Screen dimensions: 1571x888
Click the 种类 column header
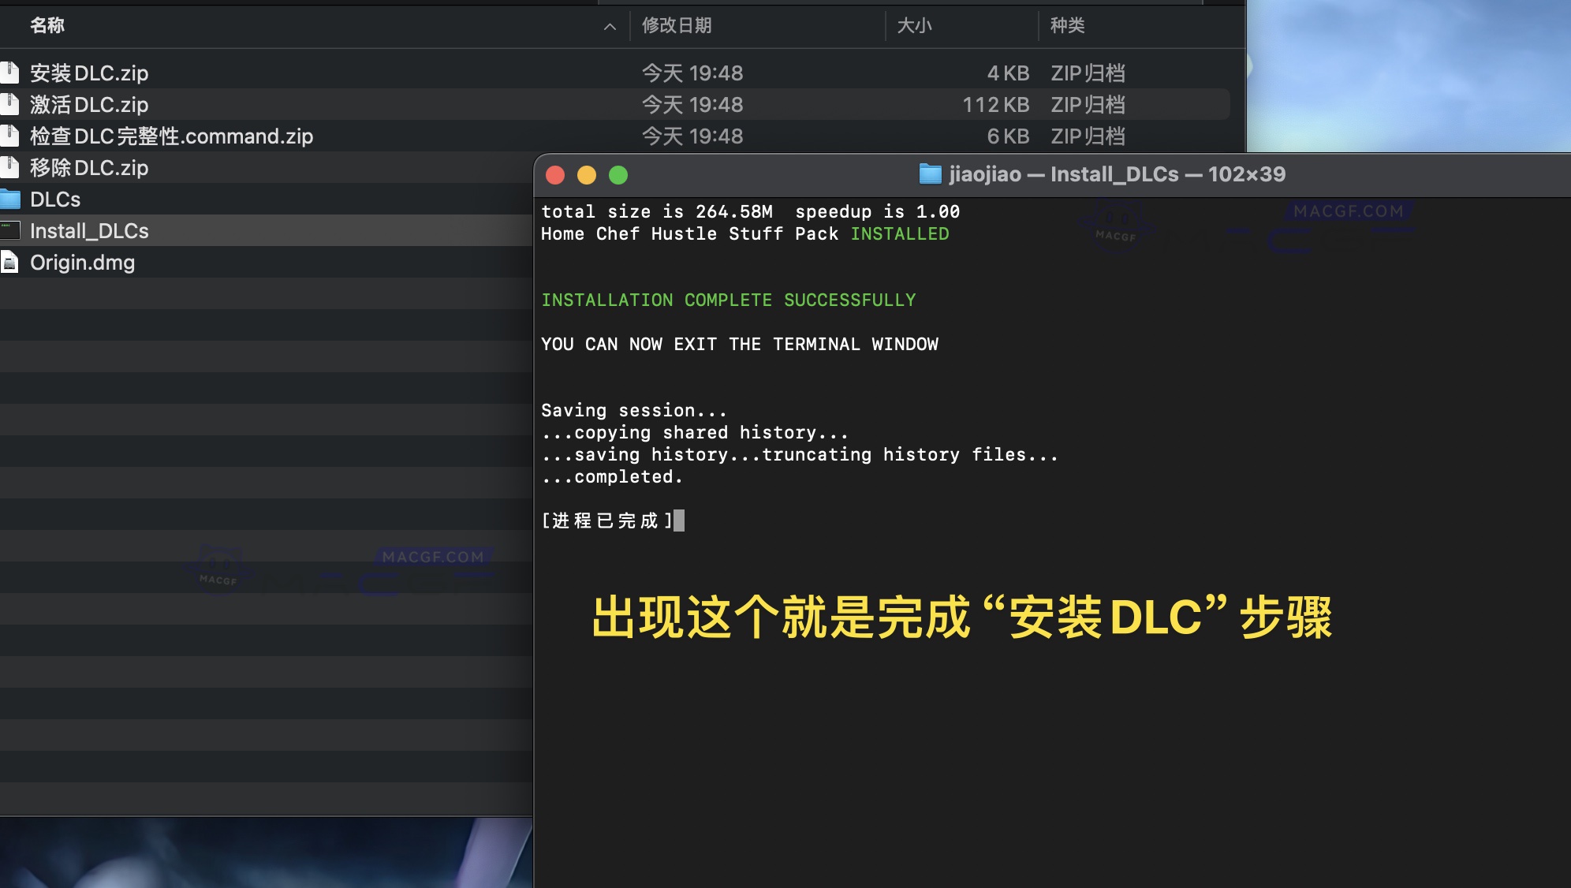(x=1068, y=26)
